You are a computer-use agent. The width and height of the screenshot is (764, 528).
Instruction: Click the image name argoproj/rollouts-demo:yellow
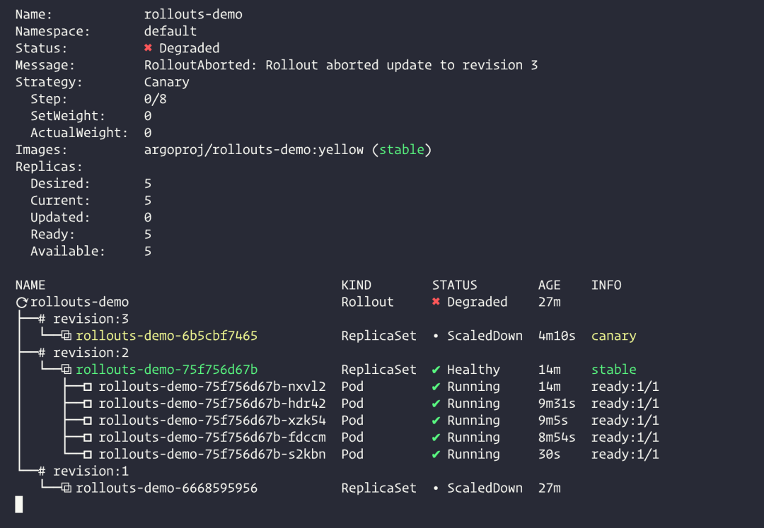click(254, 150)
